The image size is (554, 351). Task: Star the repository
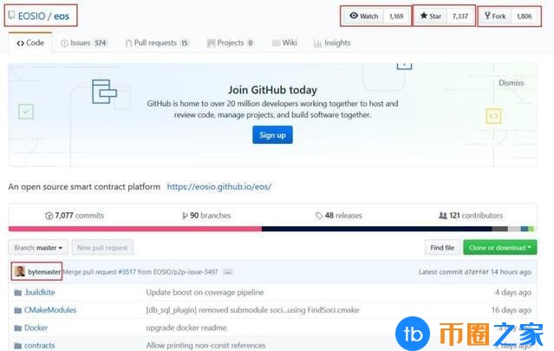[x=431, y=16]
